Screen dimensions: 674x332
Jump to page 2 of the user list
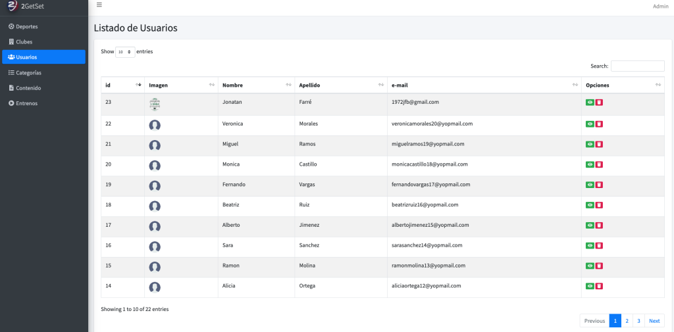point(627,321)
